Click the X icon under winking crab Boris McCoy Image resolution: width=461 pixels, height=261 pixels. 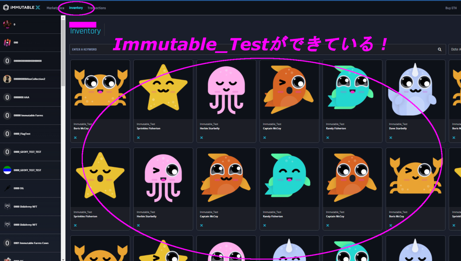(x=390, y=225)
